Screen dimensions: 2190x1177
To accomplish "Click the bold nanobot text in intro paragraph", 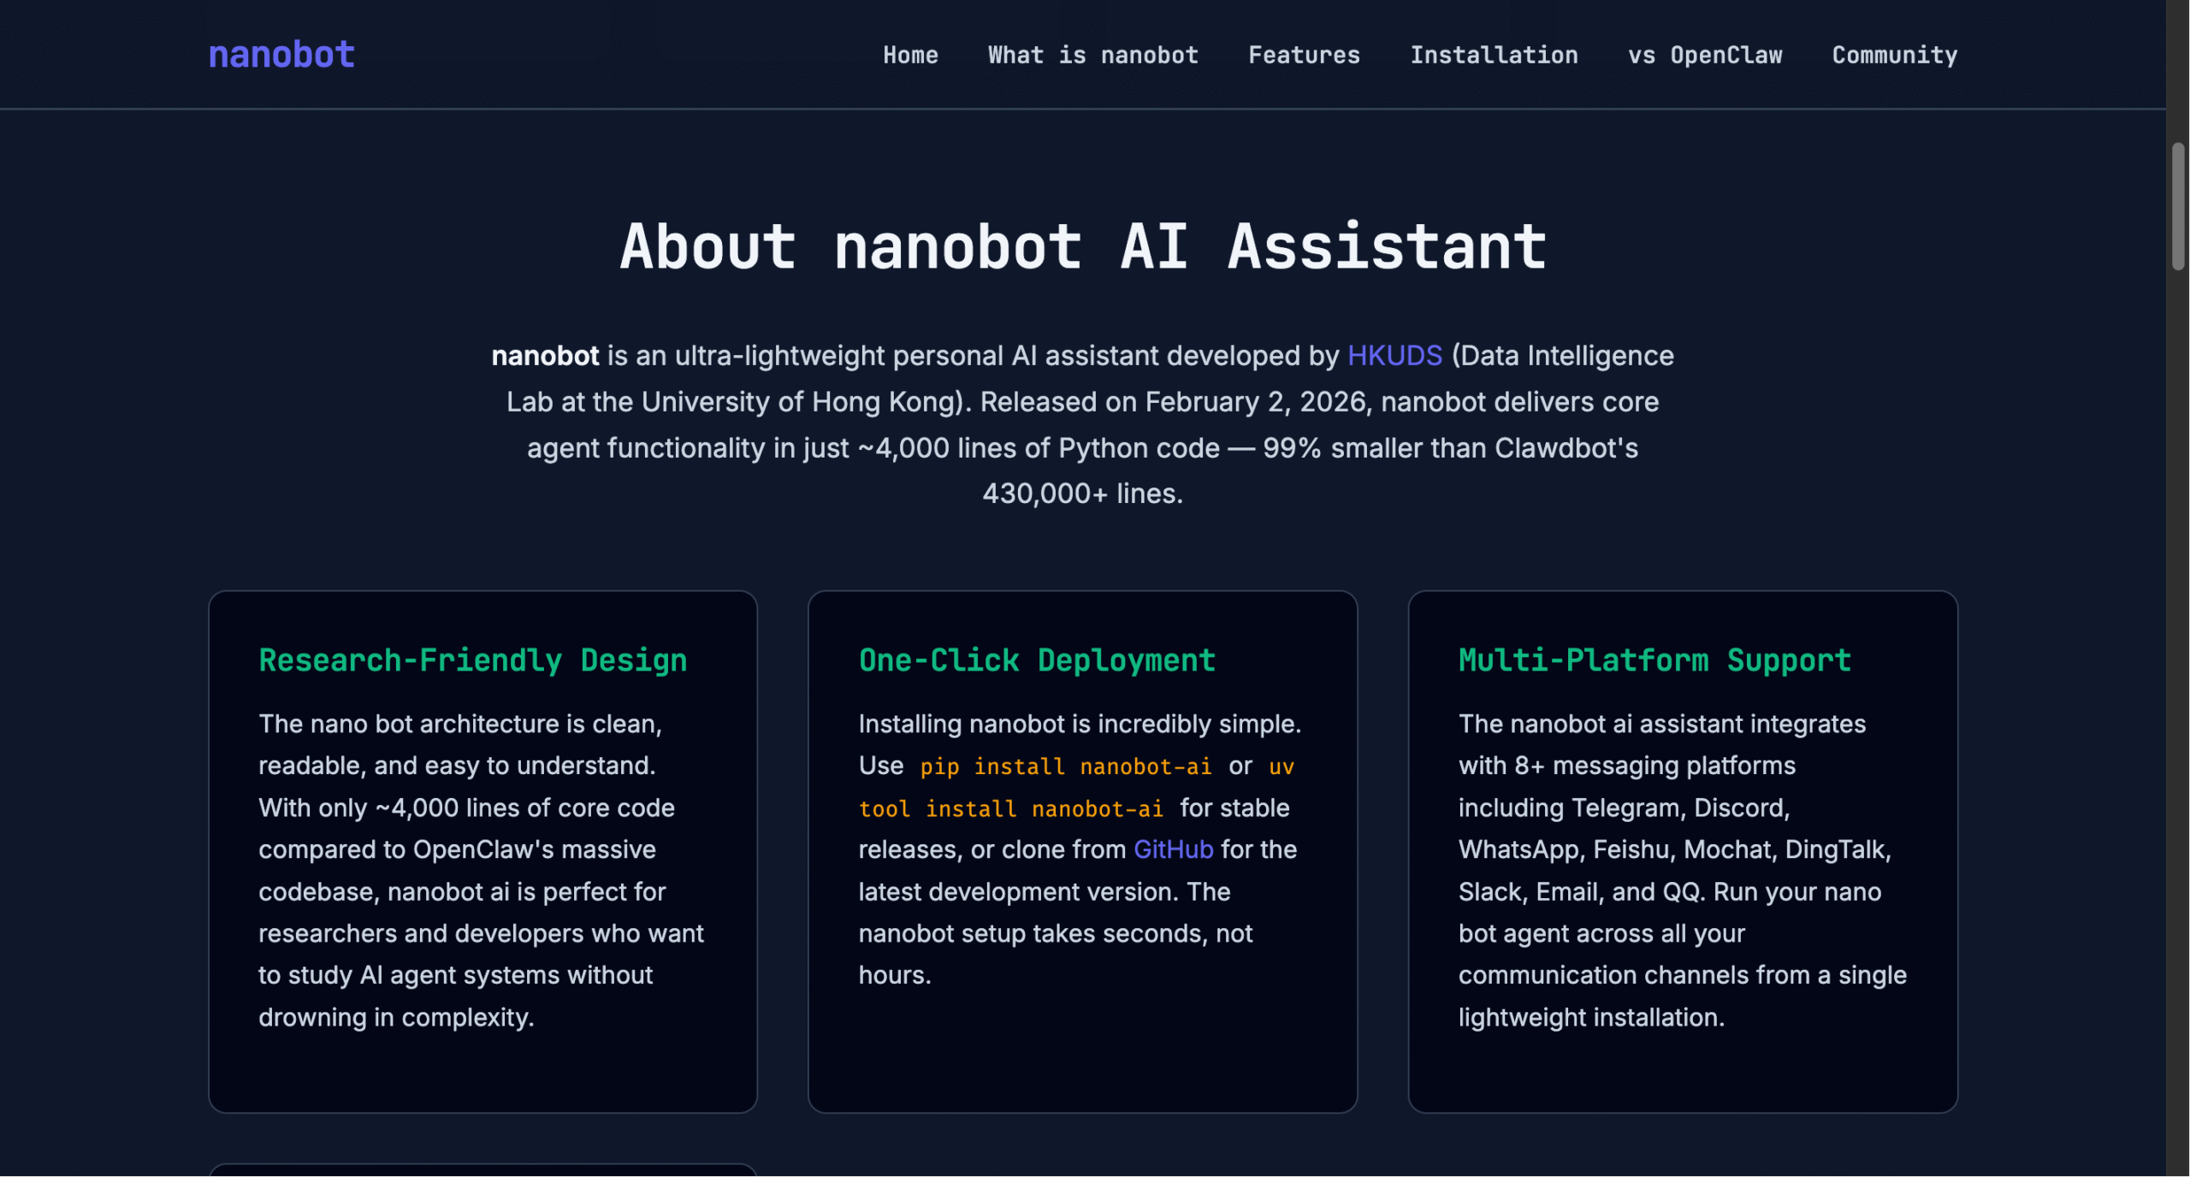I will pos(544,355).
